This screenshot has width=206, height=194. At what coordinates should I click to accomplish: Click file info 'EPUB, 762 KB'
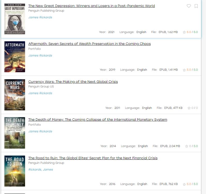169,184
